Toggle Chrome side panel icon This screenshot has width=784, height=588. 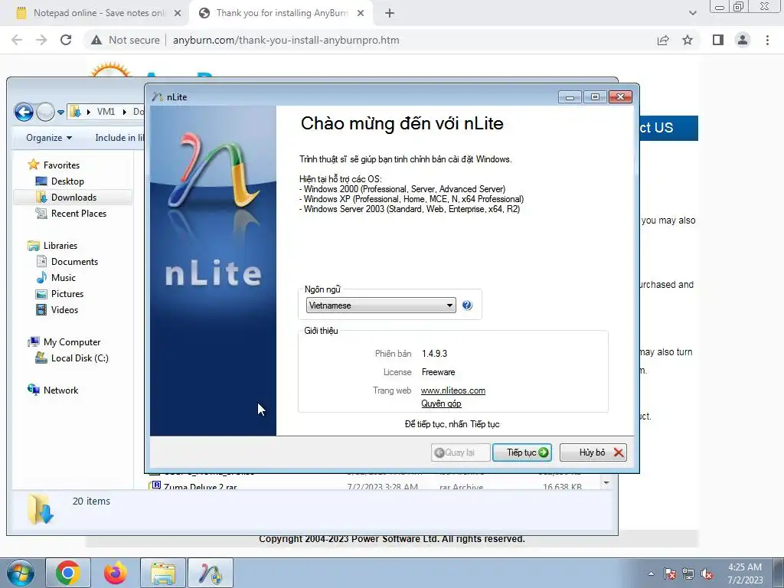(718, 40)
